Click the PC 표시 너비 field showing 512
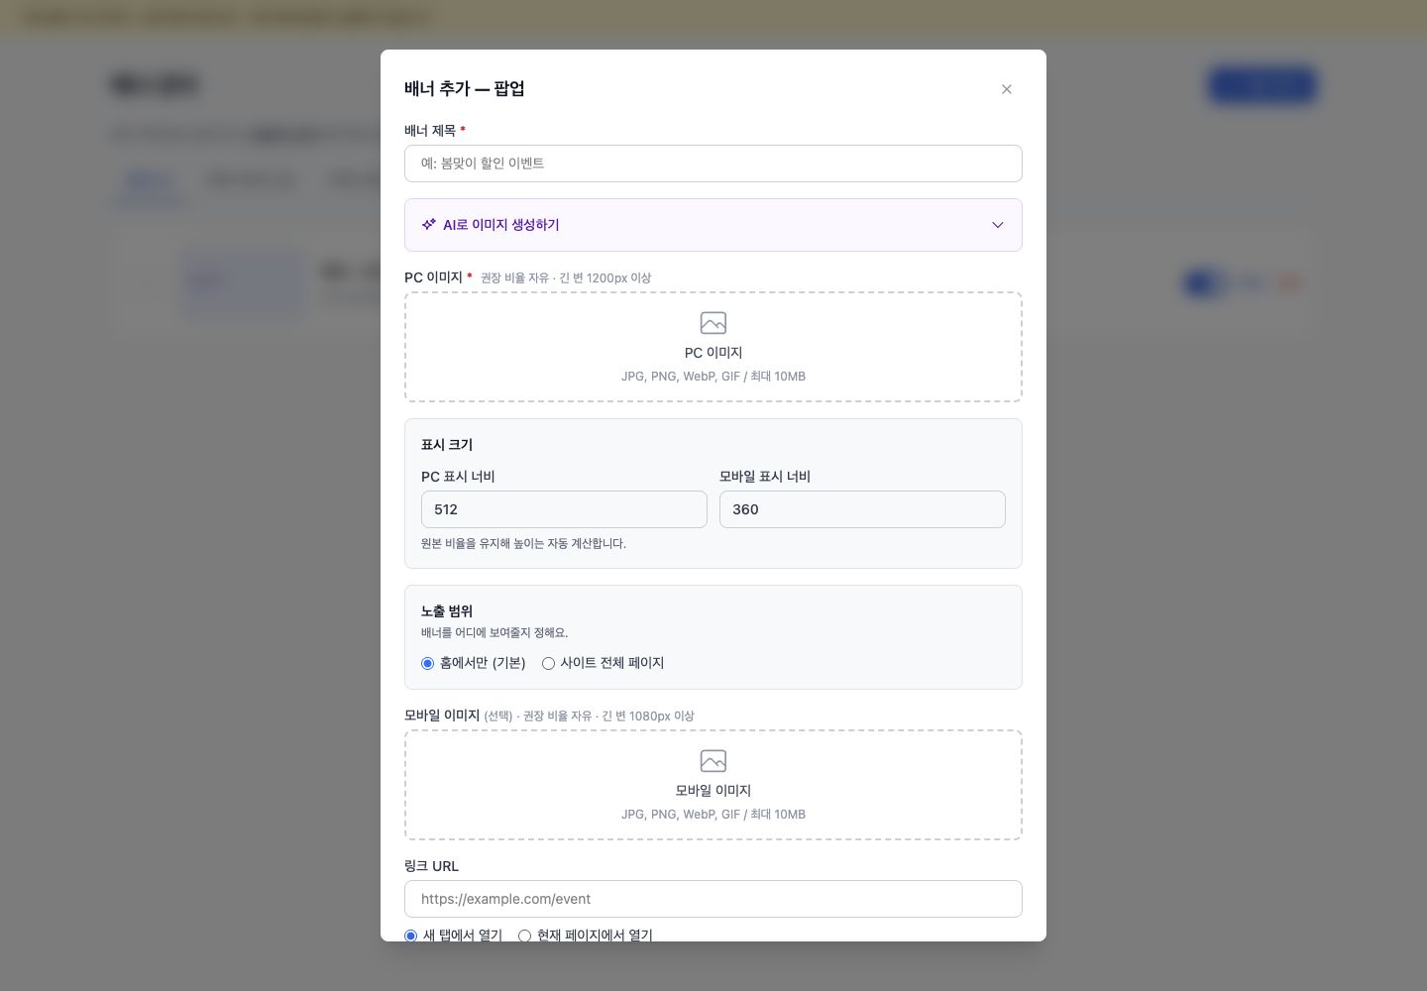This screenshot has height=991, width=1427. pos(564,509)
